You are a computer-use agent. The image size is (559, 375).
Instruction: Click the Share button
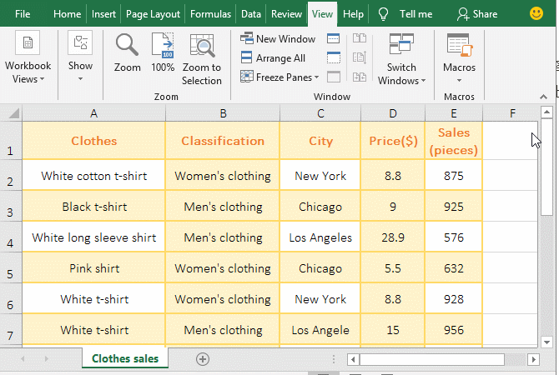pyautogui.click(x=477, y=14)
